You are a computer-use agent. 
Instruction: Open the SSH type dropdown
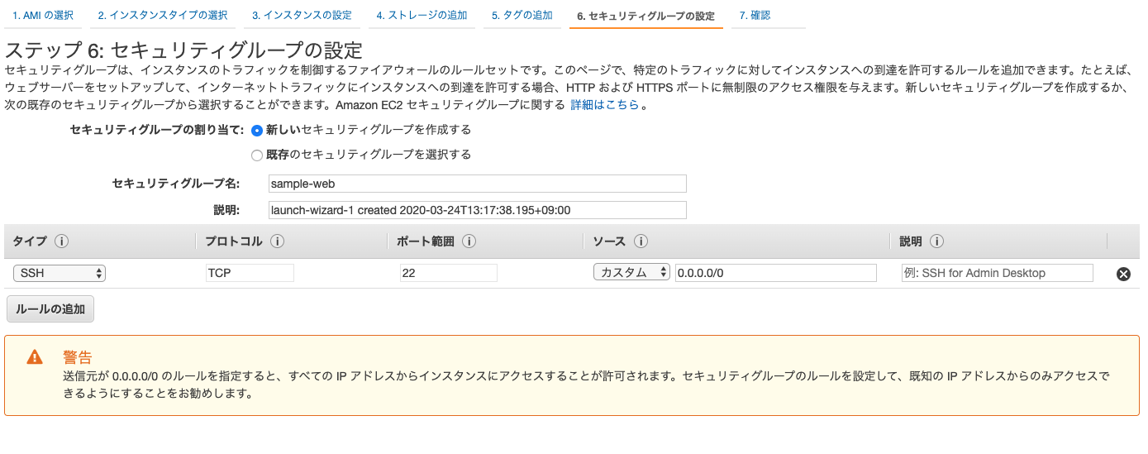tap(60, 273)
